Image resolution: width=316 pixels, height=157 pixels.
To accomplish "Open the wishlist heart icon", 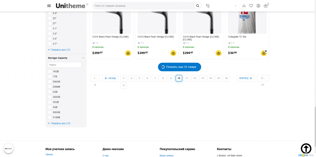I will pyautogui.click(x=251, y=6).
